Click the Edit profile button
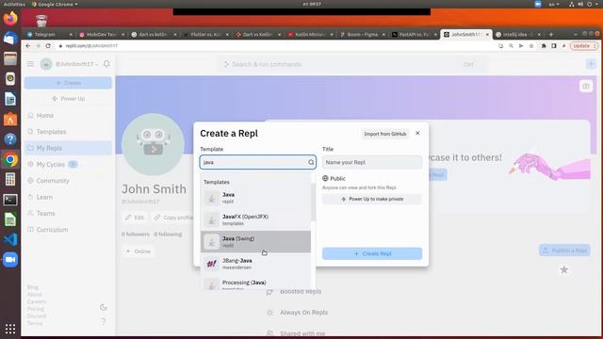 point(135,218)
